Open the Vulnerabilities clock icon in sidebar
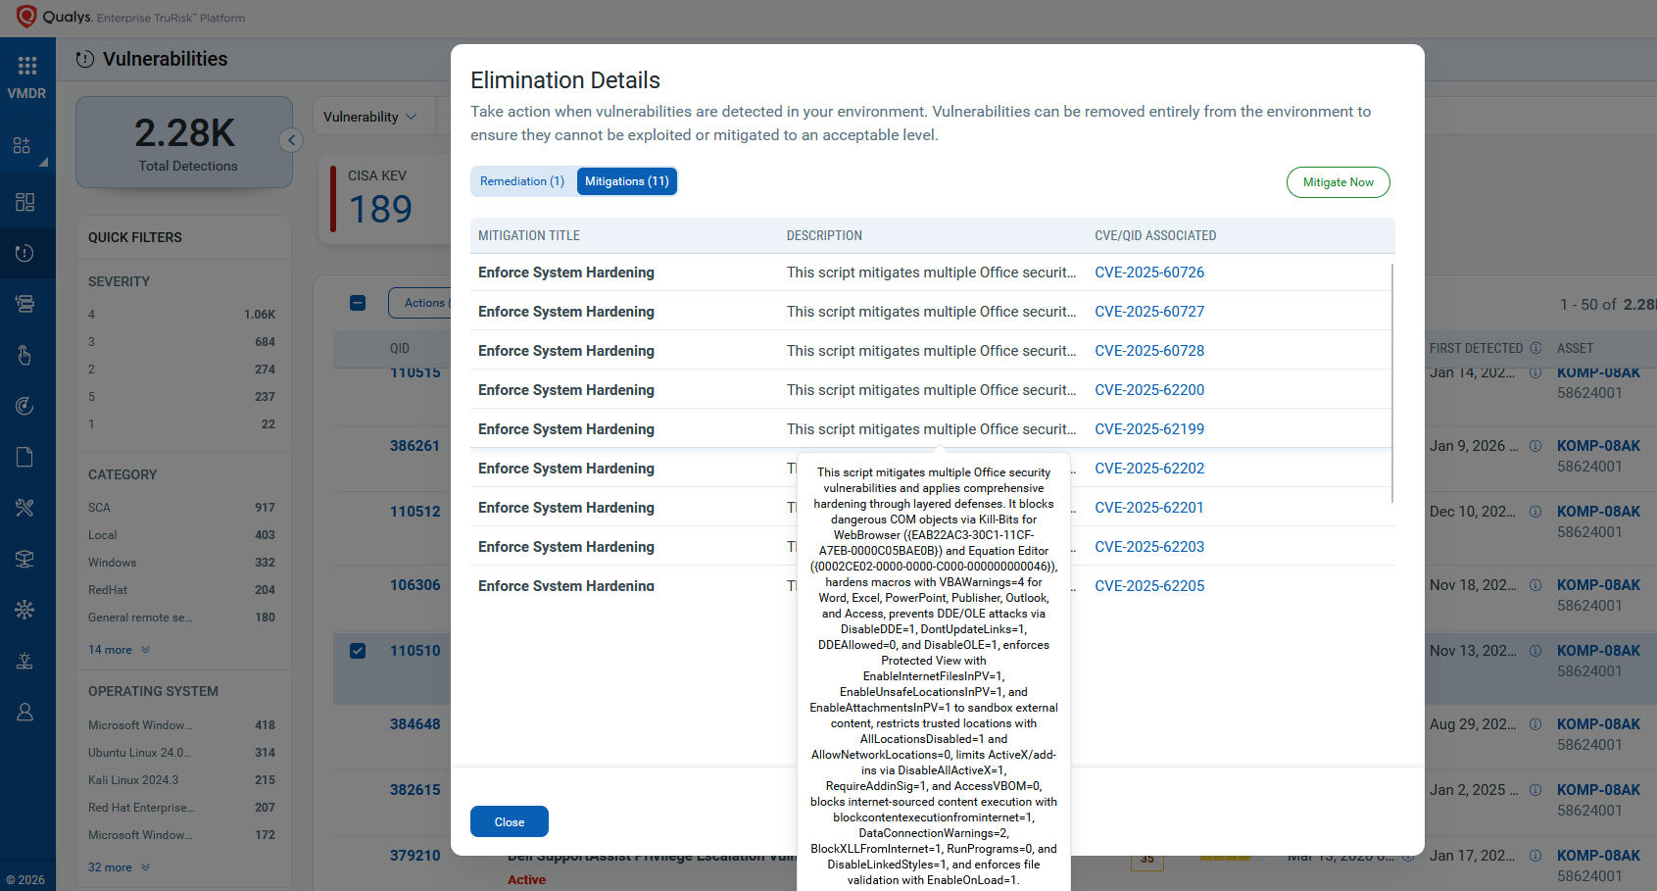The width and height of the screenshot is (1657, 891). pos(25,253)
